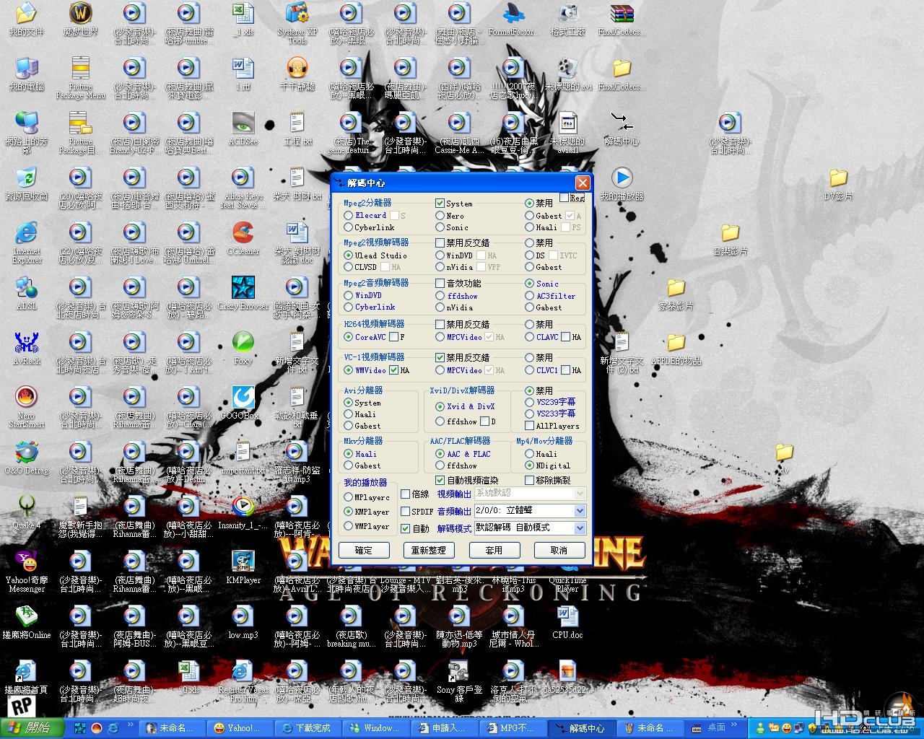Select the ffdshow Mpeg2 audio decoder radio
The height and width of the screenshot is (739, 924).
440,296
